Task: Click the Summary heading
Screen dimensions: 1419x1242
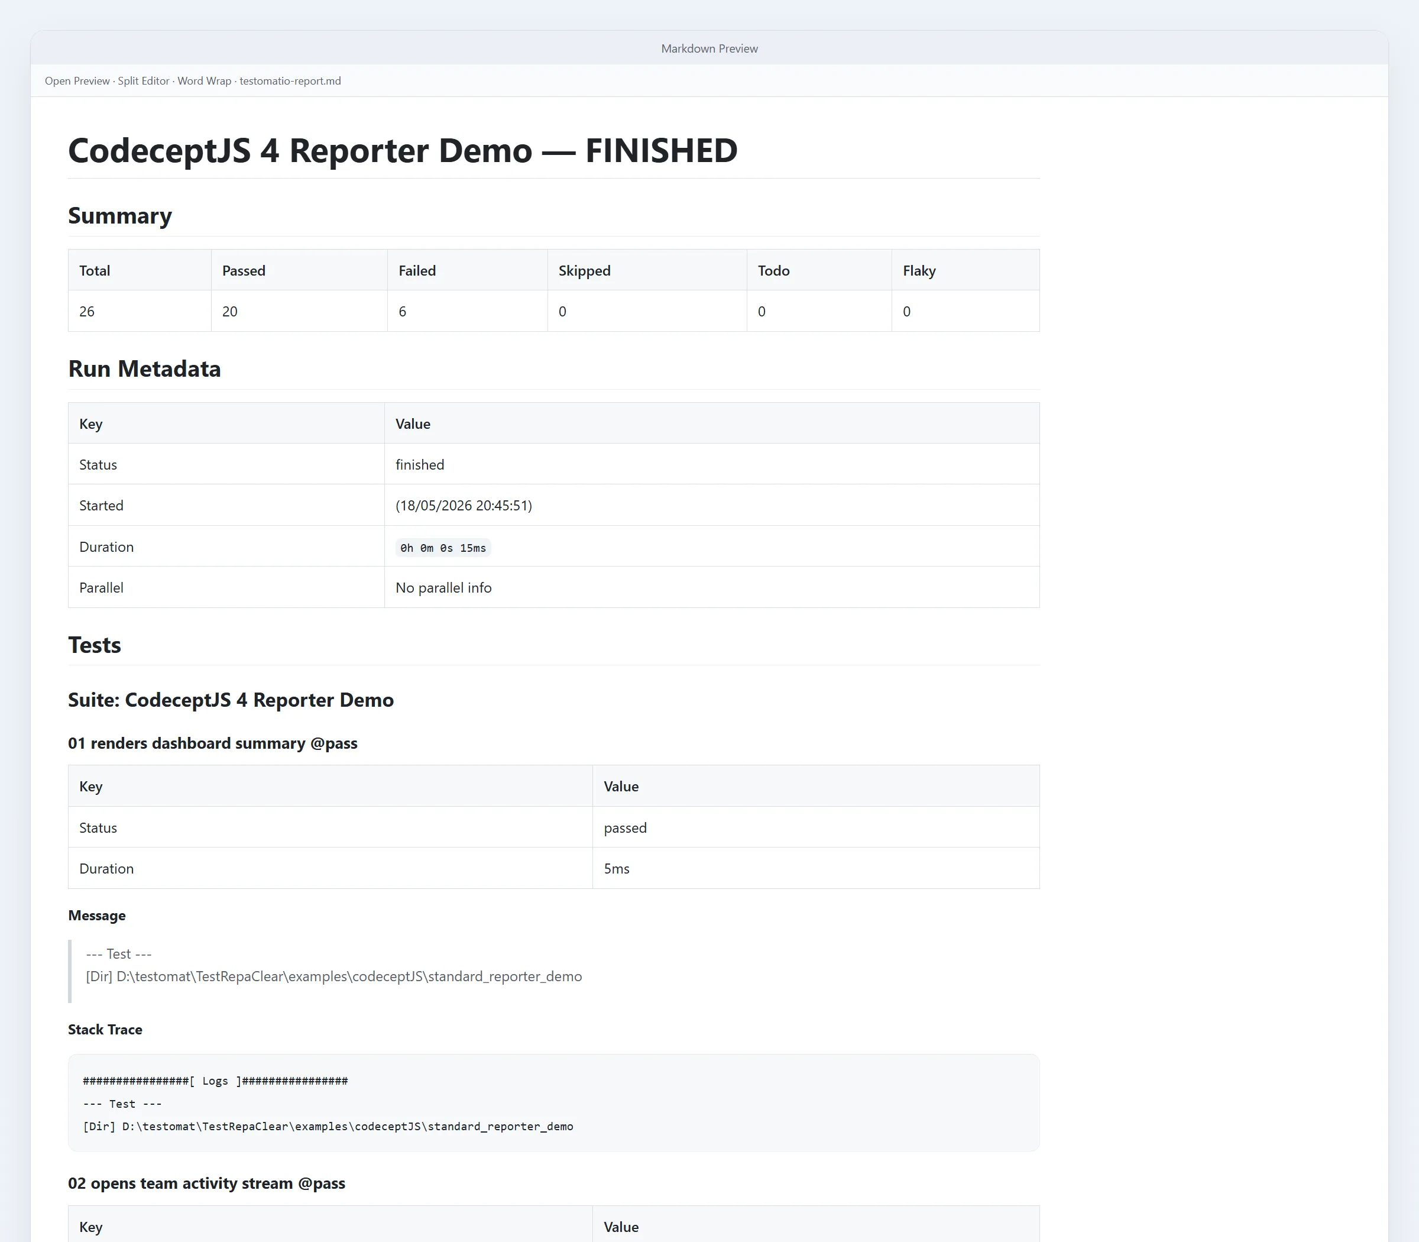Action: coord(120,215)
